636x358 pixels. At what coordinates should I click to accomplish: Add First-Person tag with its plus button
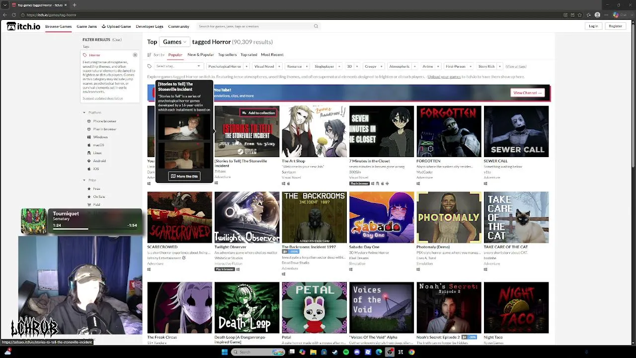[x=470, y=67]
